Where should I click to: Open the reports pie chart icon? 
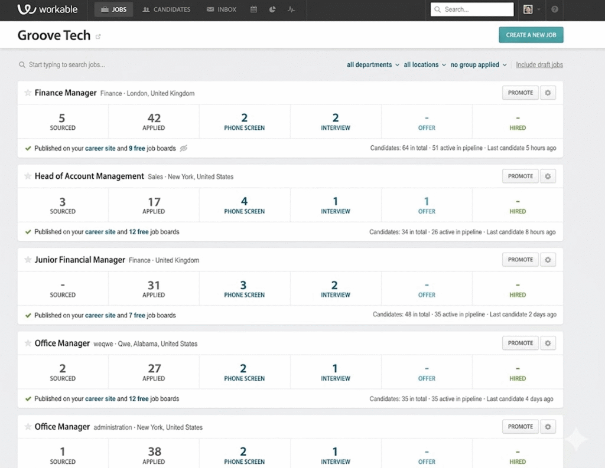(272, 9)
